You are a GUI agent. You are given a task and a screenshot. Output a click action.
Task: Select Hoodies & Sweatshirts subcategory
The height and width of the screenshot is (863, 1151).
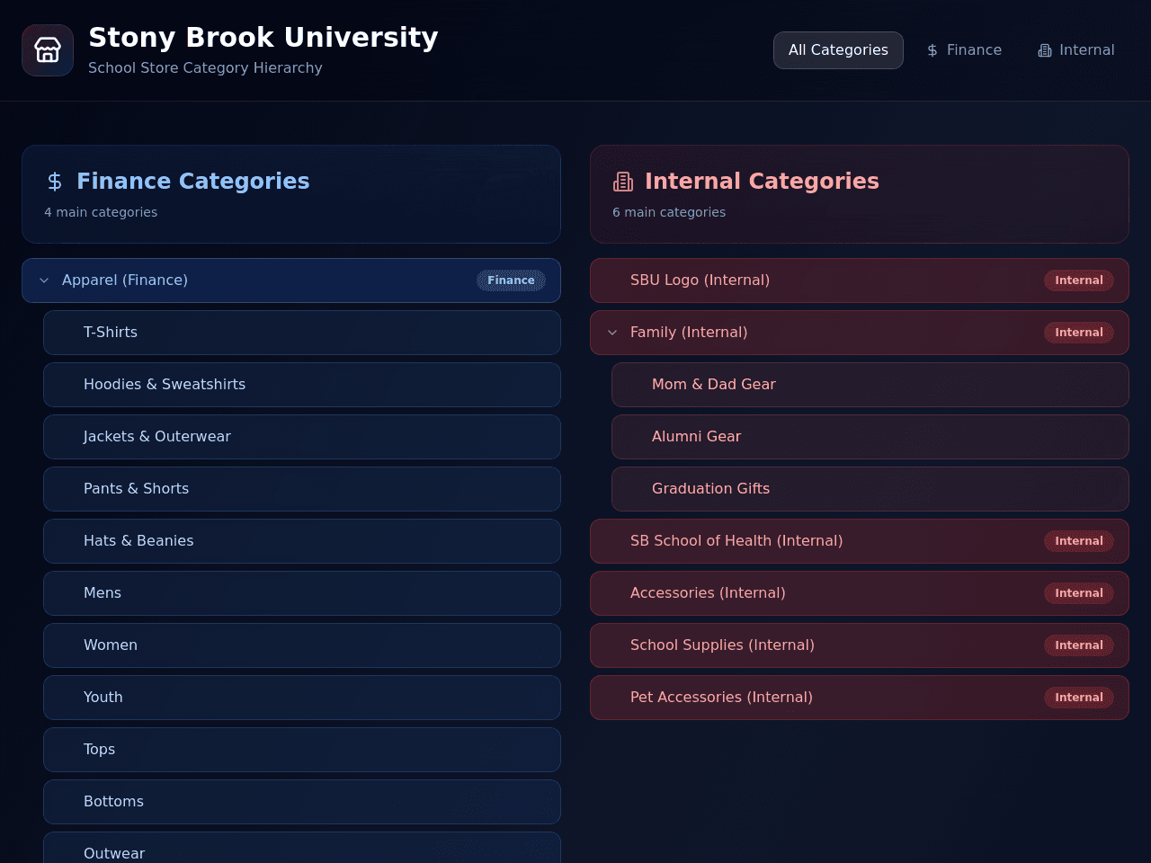[x=302, y=385]
